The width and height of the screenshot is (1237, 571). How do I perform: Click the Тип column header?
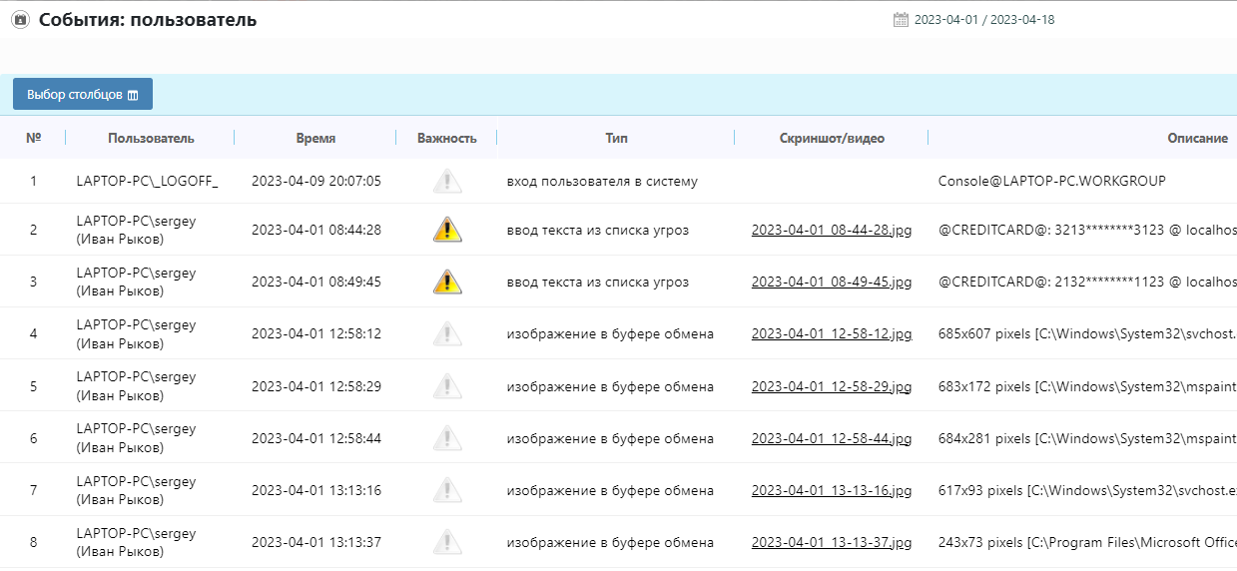(616, 139)
